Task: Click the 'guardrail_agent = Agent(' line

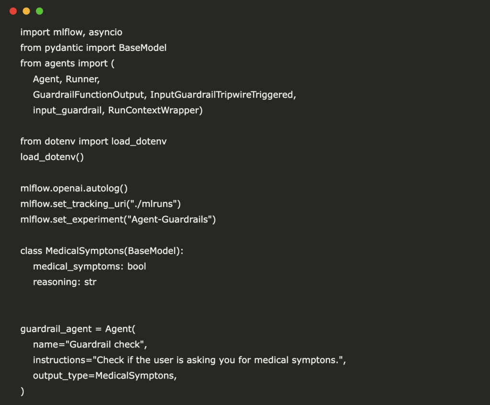Action: click(78, 329)
